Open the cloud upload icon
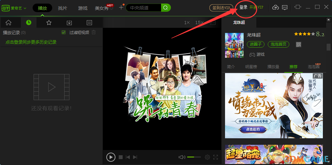 (276, 7)
